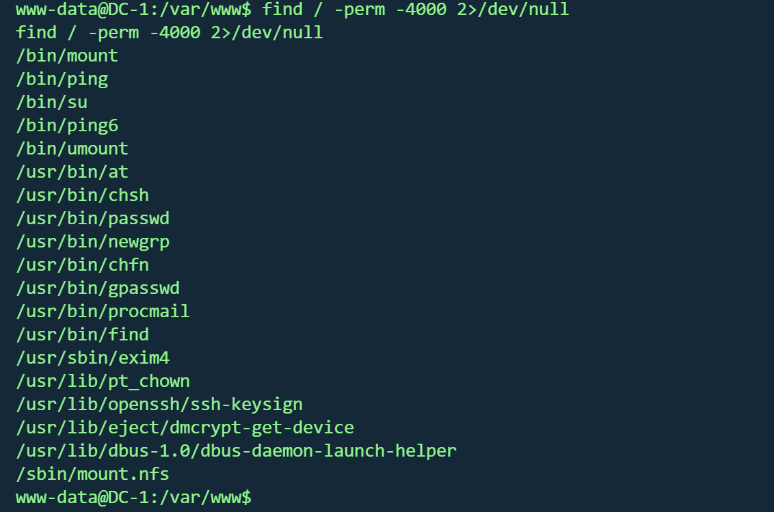
Task: Click the /bin/ping path in output
Action: tap(62, 79)
